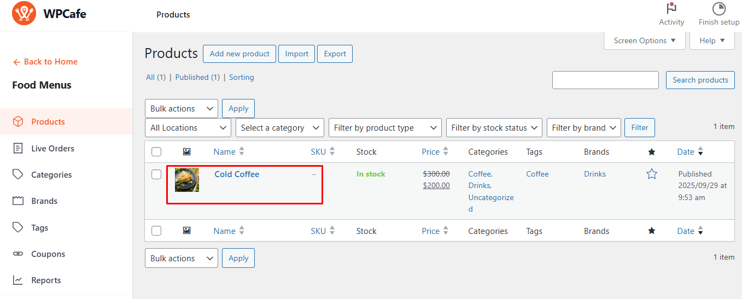Click the image column header icon
Image resolution: width=742 pixels, height=299 pixels.
pos(186,152)
